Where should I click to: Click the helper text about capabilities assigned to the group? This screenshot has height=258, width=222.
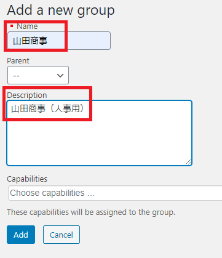(91, 212)
